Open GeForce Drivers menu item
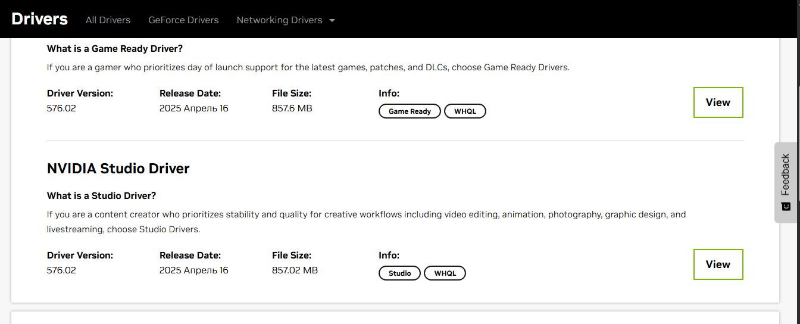Screen dimensions: 800x324 183,20
